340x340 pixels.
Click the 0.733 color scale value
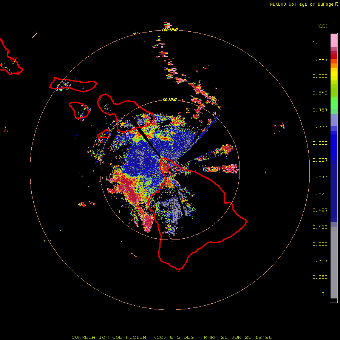click(320, 127)
